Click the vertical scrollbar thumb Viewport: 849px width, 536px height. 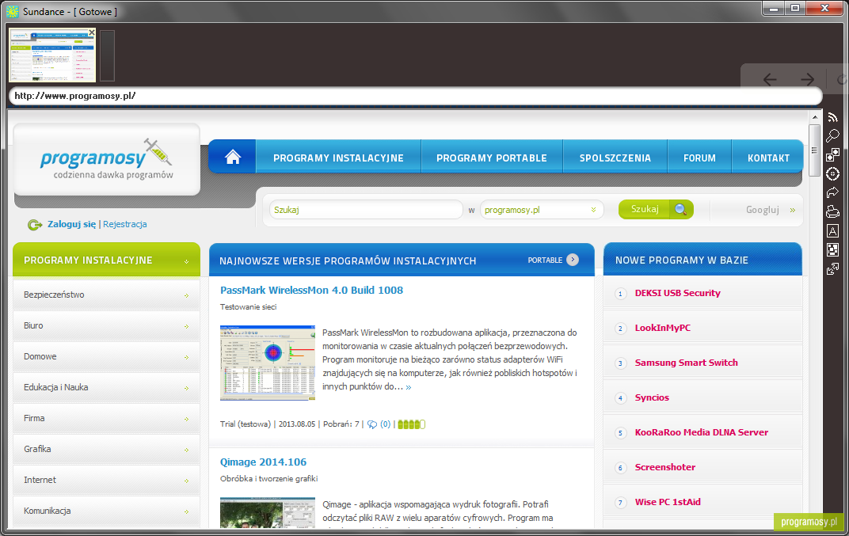pyautogui.click(x=814, y=150)
